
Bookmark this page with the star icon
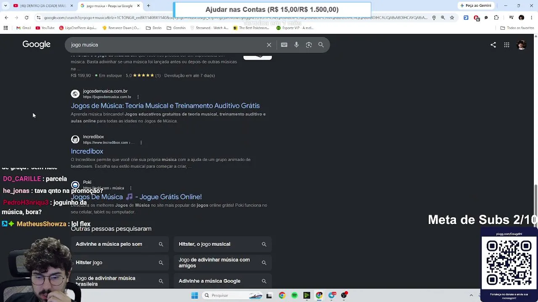point(452,18)
